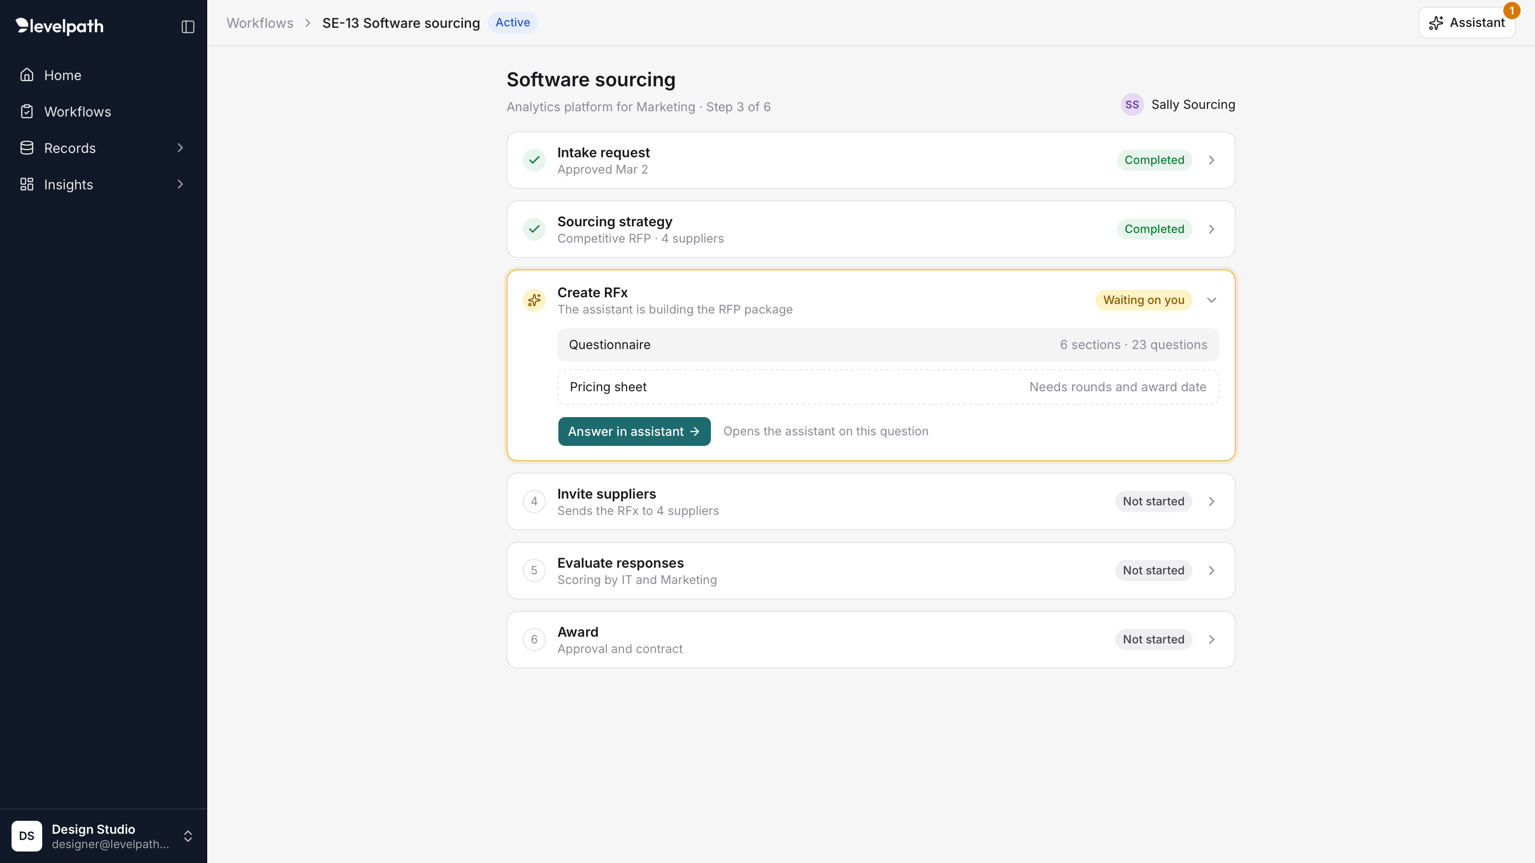Click the step 6 number circle
The height and width of the screenshot is (863, 1535).
click(x=534, y=640)
